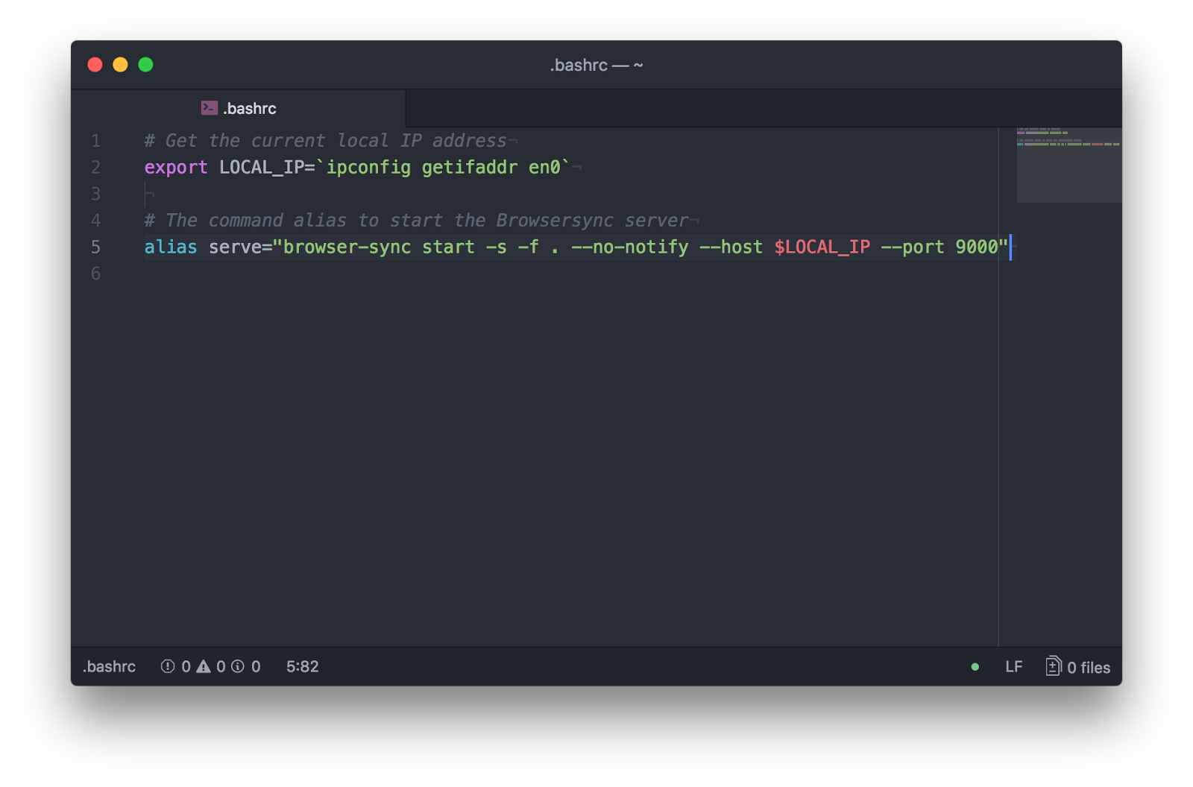Click the green full-screen traffic light button
This screenshot has height=787, width=1193.
pyautogui.click(x=144, y=65)
